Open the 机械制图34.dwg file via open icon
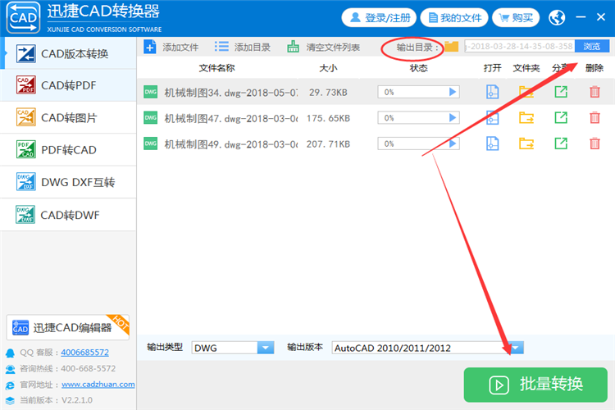Image resolution: width=615 pixels, height=410 pixels. [x=492, y=92]
